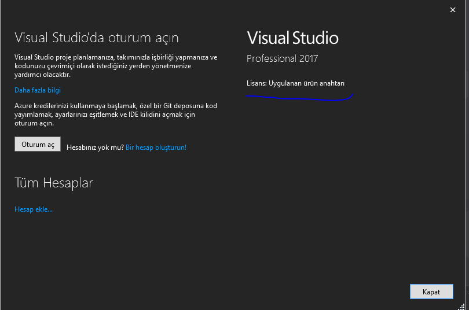Follow the Bir hesap oluşturun! link

tap(156, 147)
